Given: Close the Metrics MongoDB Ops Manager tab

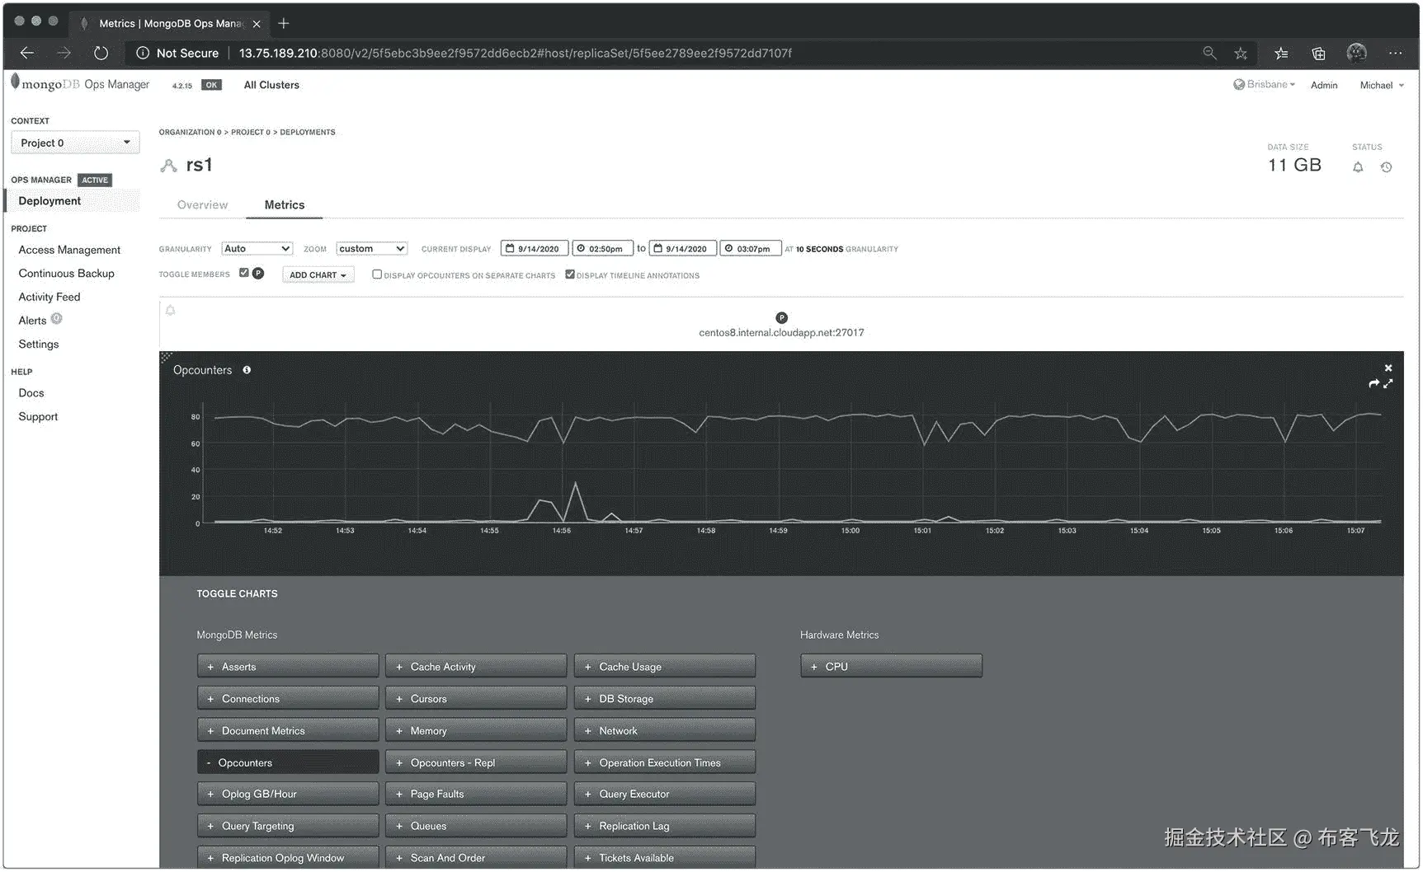Looking at the screenshot, I should [257, 24].
